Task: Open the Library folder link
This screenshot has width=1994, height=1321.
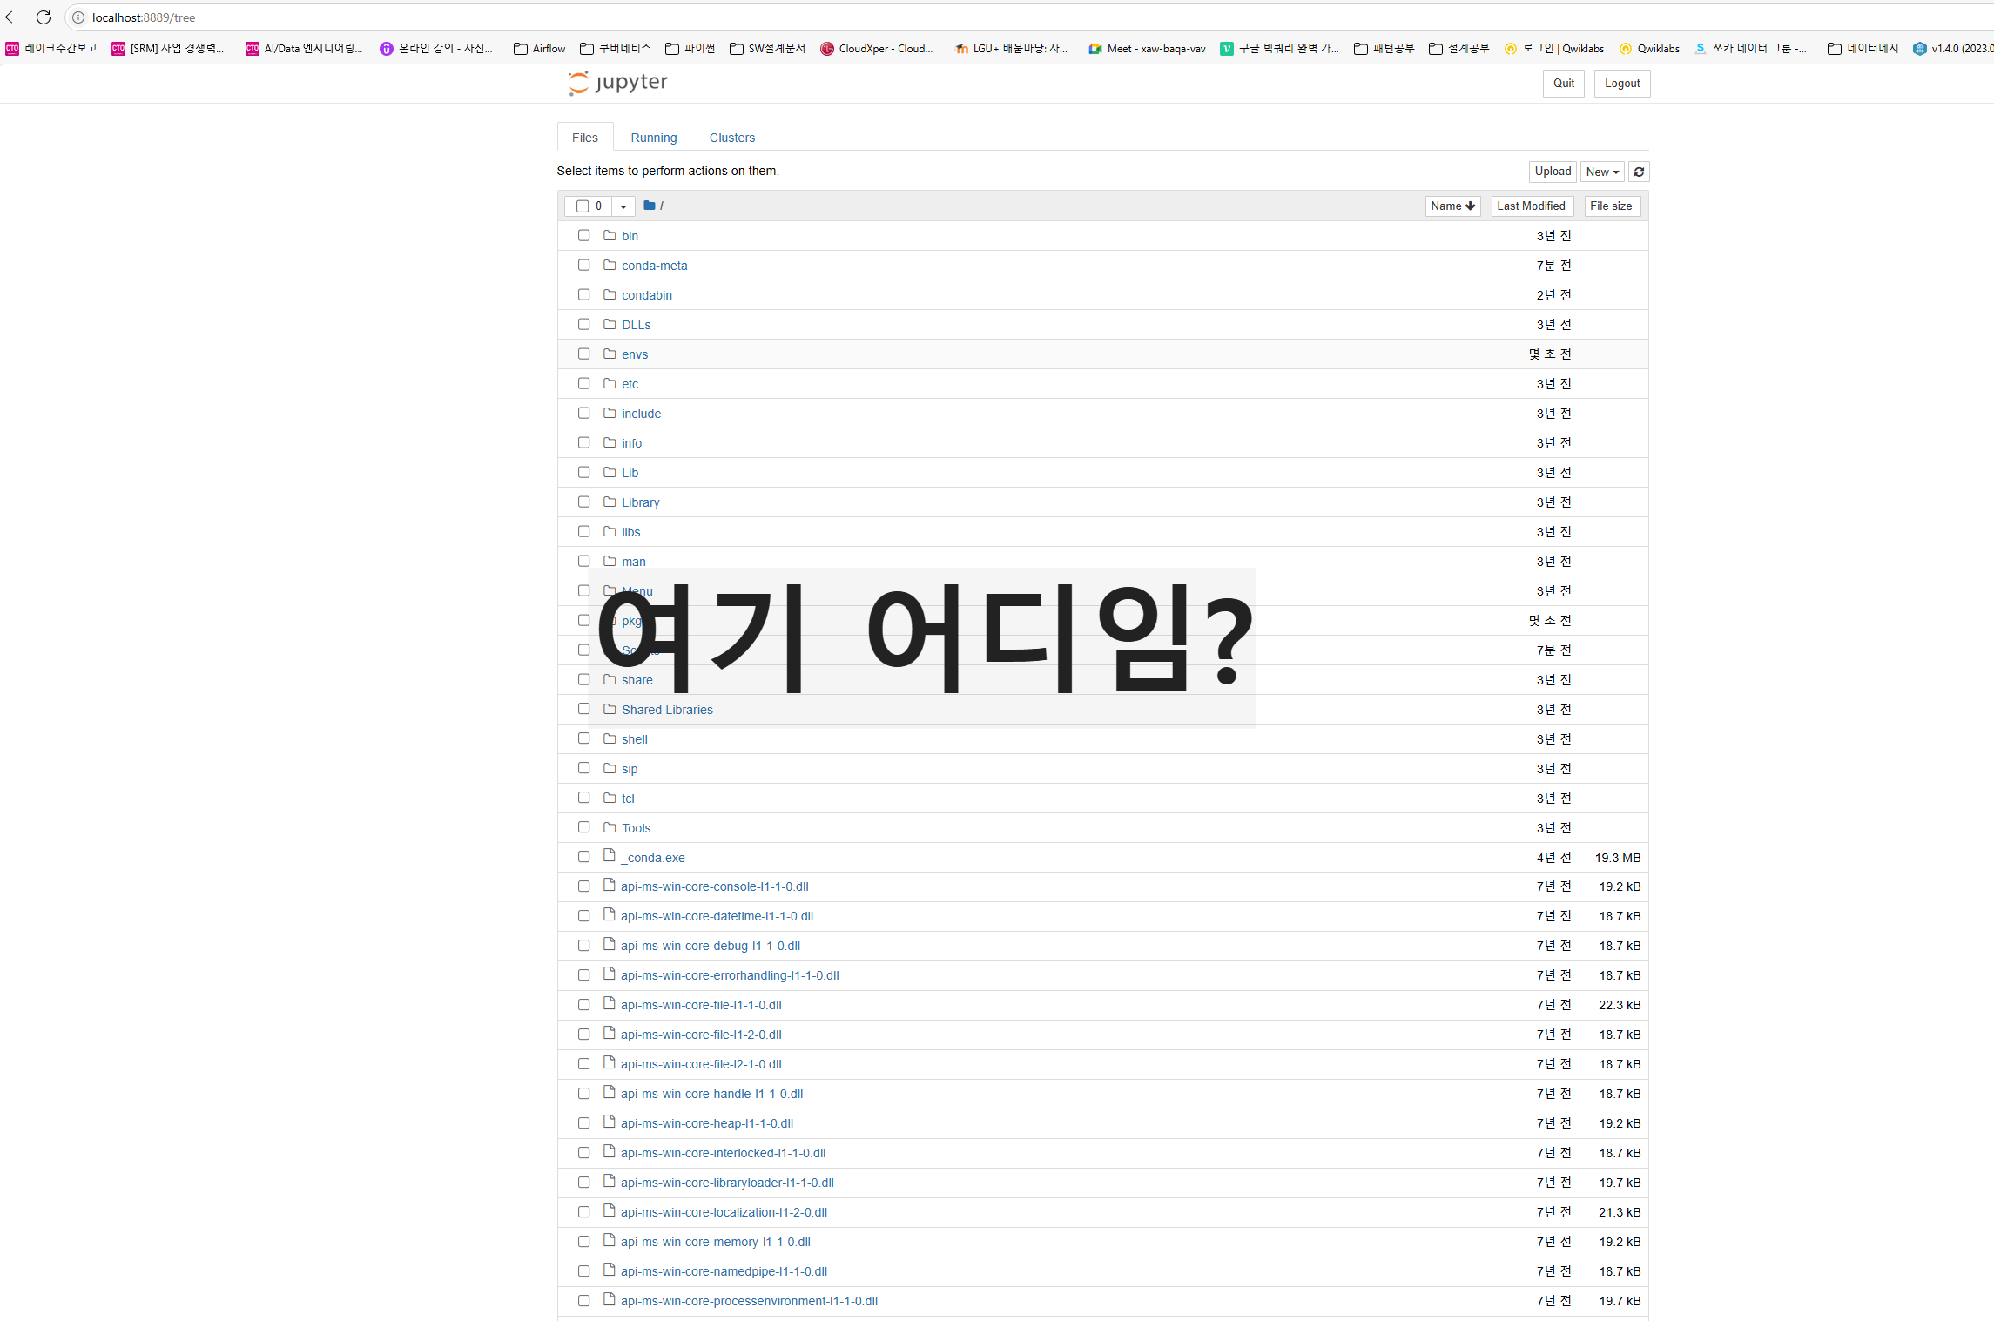Action: point(640,502)
